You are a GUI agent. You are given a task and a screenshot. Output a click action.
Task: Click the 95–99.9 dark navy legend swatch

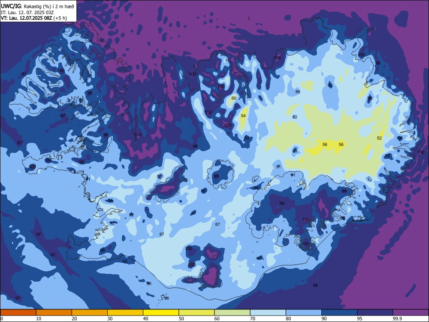[375, 313]
